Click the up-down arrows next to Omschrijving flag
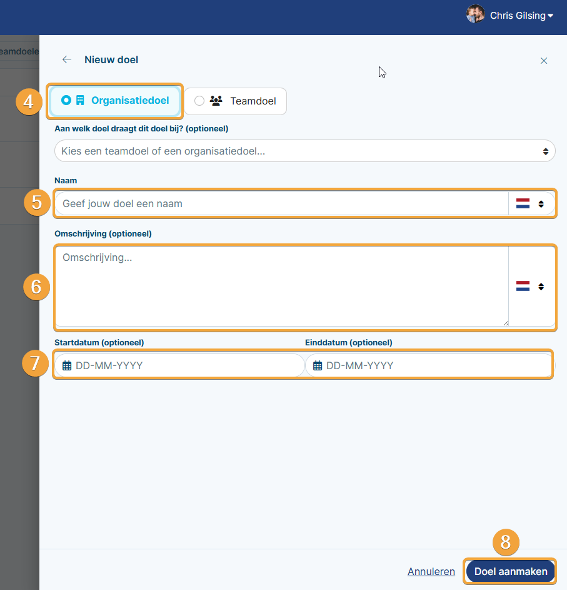The width and height of the screenshot is (567, 590). pos(541,287)
